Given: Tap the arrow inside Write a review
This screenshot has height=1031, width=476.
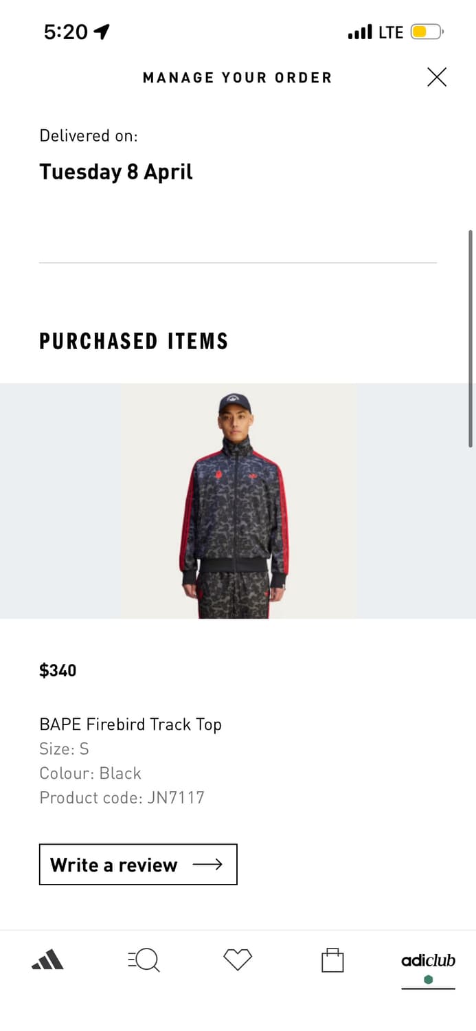Looking at the screenshot, I should coord(207,865).
